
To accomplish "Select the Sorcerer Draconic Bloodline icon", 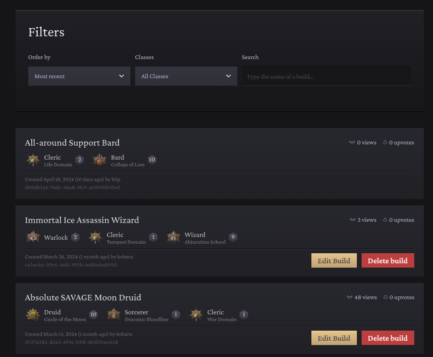I will [114, 315].
